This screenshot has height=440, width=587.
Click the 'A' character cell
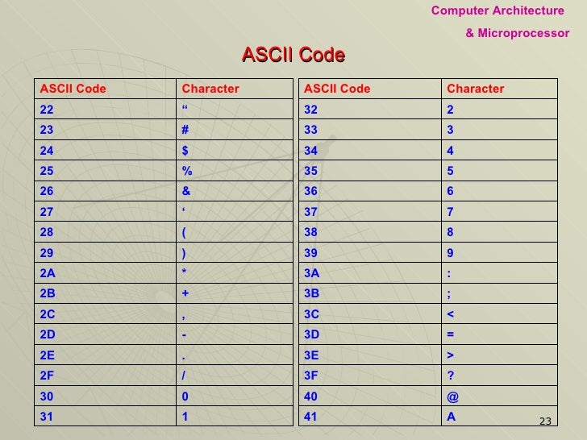pos(499,416)
